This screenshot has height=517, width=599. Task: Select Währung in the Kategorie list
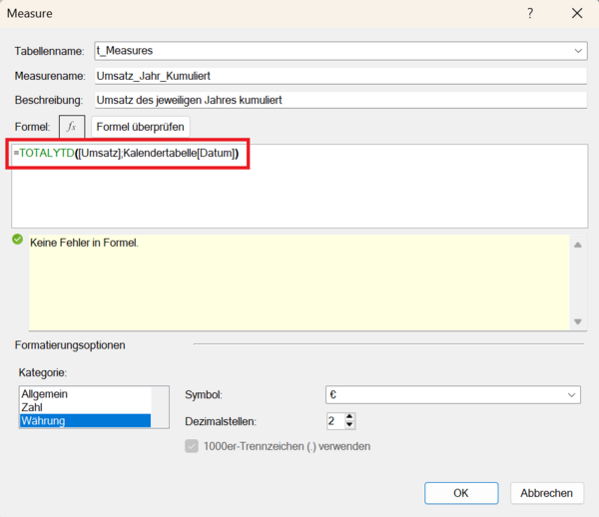[46, 421]
